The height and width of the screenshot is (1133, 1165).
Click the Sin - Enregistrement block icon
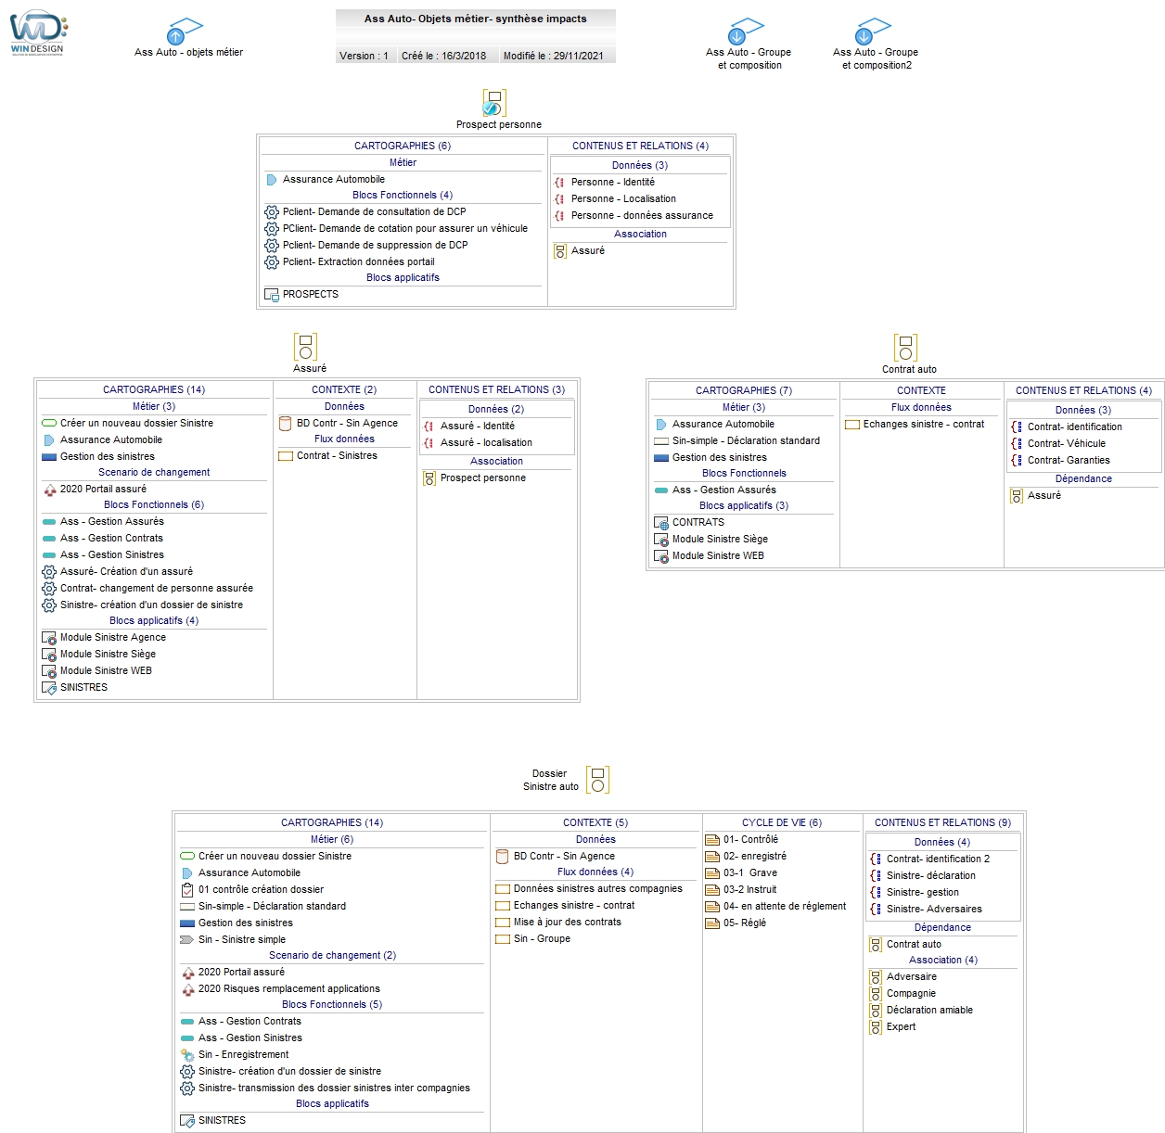187,1055
